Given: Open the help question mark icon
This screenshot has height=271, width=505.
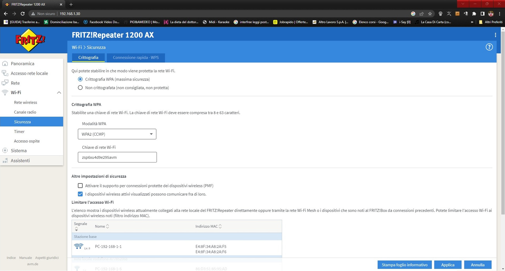Looking at the screenshot, I should [489, 47].
